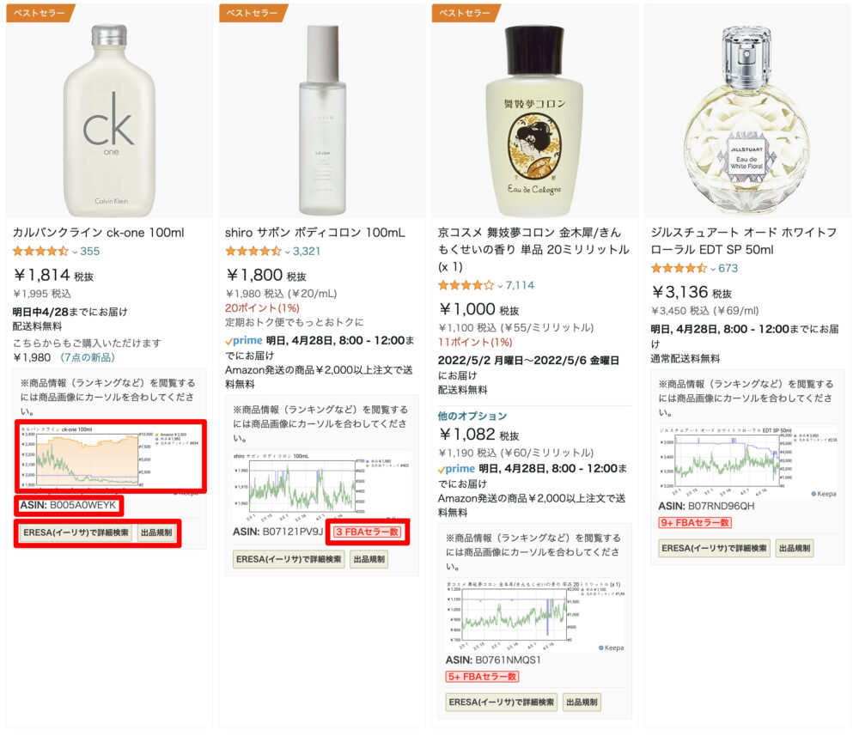
Task: Expand rating dropdown arrow beside 7,114 reviews
Action: pyautogui.click(x=500, y=286)
